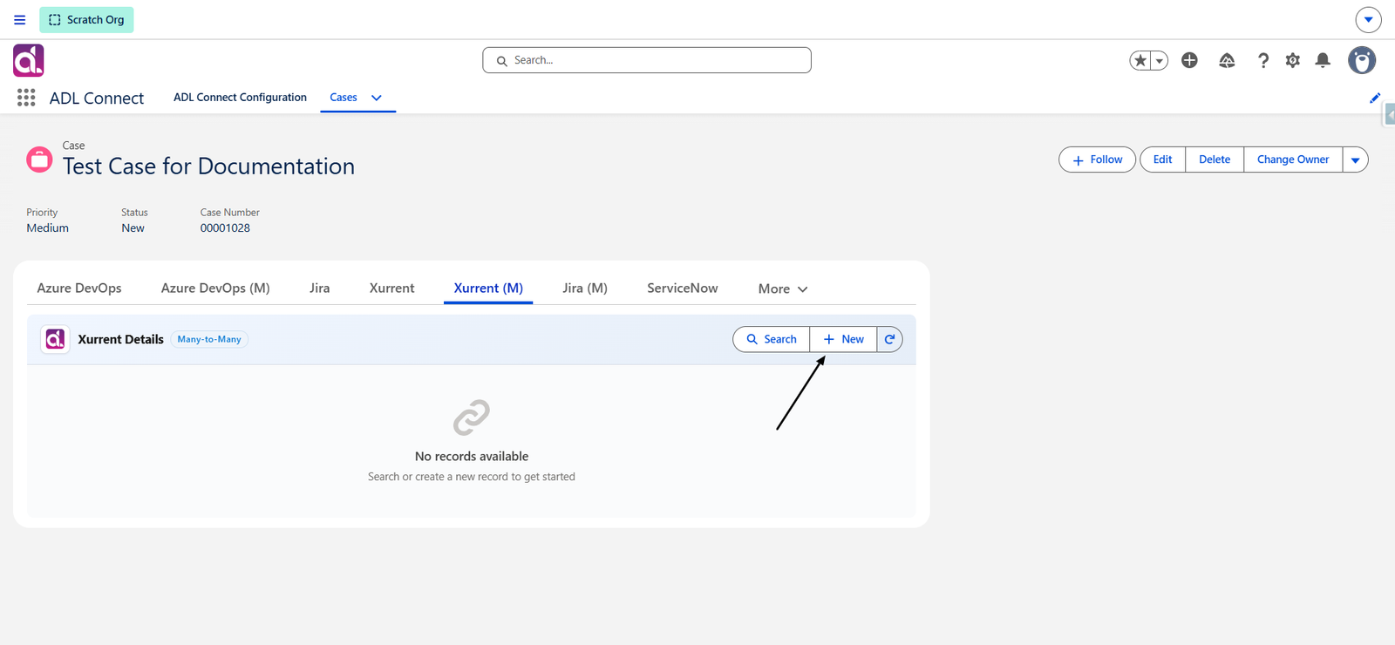Image resolution: width=1395 pixels, height=645 pixels.
Task: Open the Jira (M) tab
Action: click(x=585, y=288)
